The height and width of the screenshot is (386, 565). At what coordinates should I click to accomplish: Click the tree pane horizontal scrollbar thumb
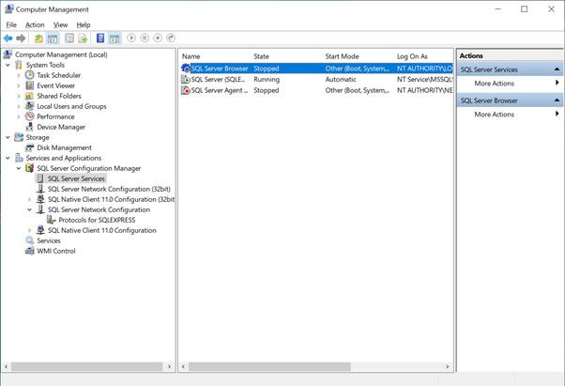click(x=87, y=366)
